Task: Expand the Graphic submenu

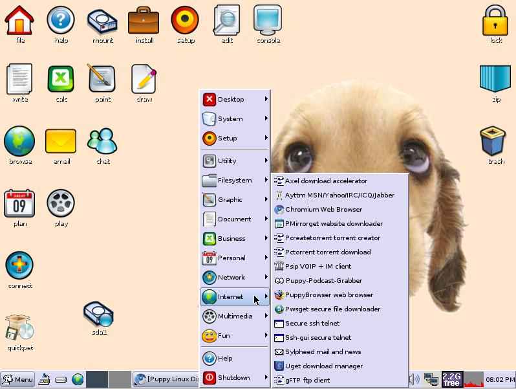Action: 235,199
